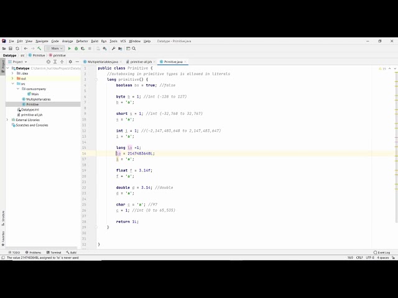Open the Event Log

pos(382,253)
